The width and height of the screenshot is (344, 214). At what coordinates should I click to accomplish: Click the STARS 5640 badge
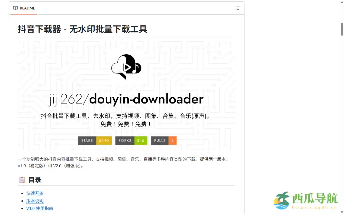[x=95, y=141]
